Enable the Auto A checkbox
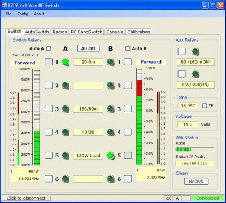Image resolution: width=226 pixels, height=203 pixels. tap(49, 48)
